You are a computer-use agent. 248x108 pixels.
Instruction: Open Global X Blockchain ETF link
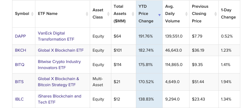(61, 50)
